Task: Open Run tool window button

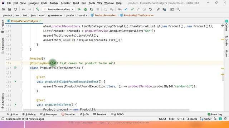Action: (13, 114)
